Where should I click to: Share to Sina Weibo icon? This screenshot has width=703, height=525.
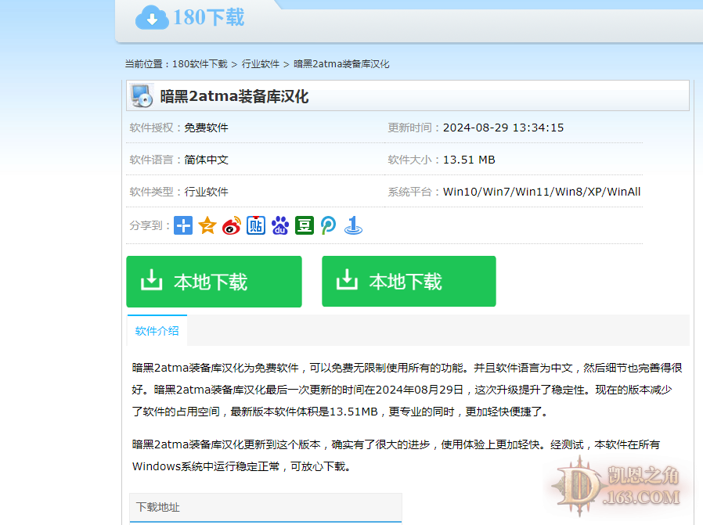(232, 225)
